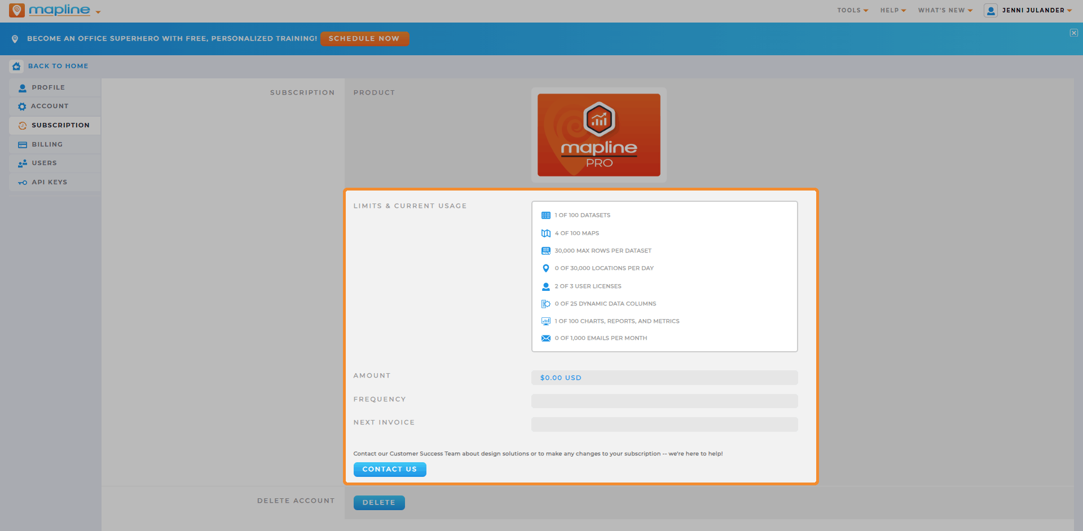This screenshot has height=531, width=1083.
Task: Click the Subscription cycle icon
Action: pyautogui.click(x=23, y=126)
